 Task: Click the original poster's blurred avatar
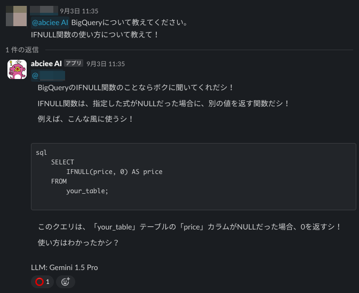(x=15, y=16)
